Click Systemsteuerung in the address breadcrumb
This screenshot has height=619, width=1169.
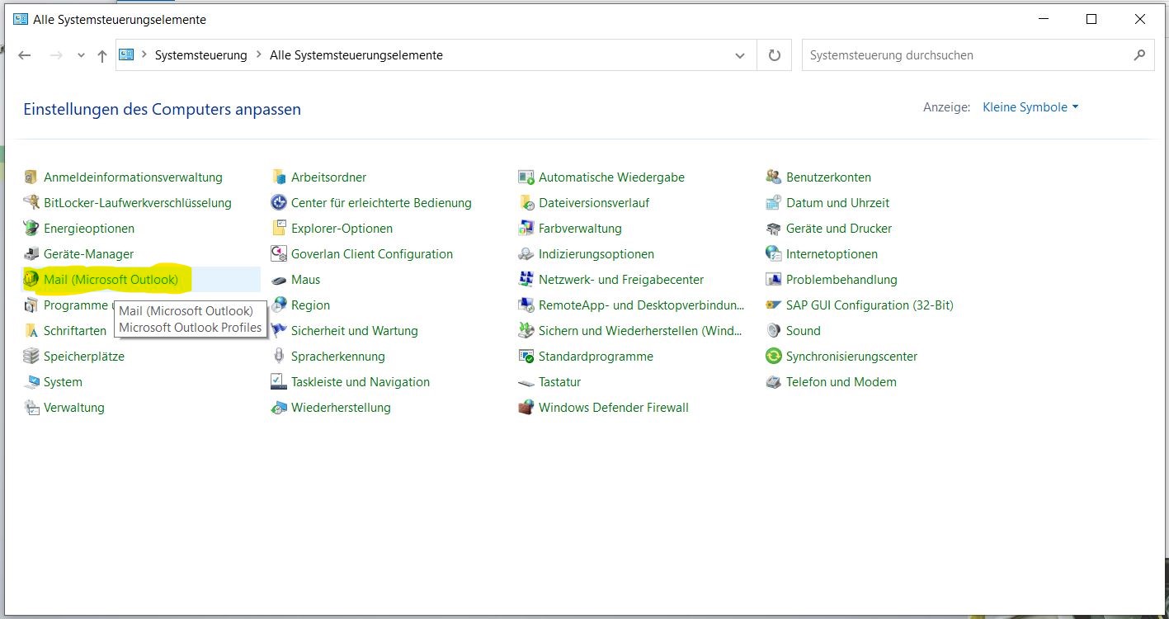200,55
